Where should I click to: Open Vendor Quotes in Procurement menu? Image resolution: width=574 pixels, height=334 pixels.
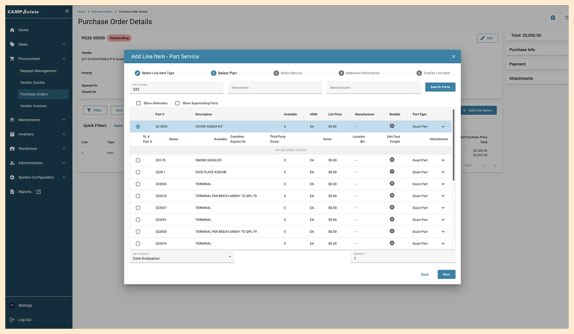(x=33, y=83)
